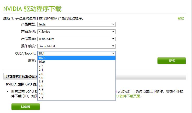
Task: Pick 8.0 in the CUDA Toolkit list
Action: (76, 78)
